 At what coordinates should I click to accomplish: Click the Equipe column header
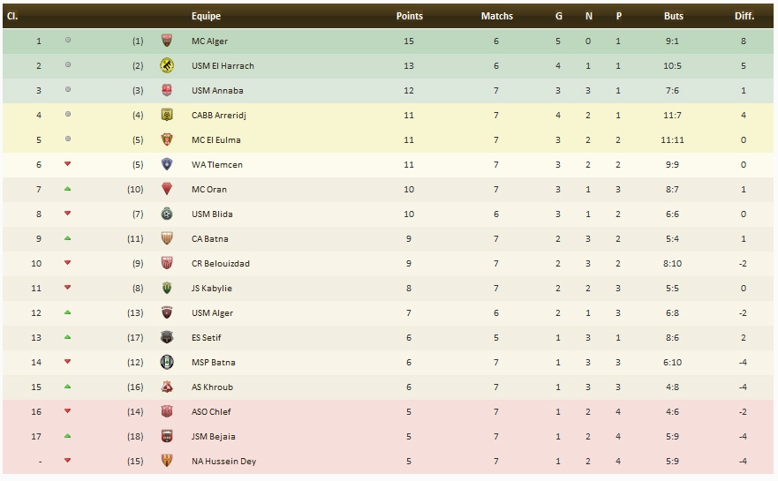(x=206, y=16)
